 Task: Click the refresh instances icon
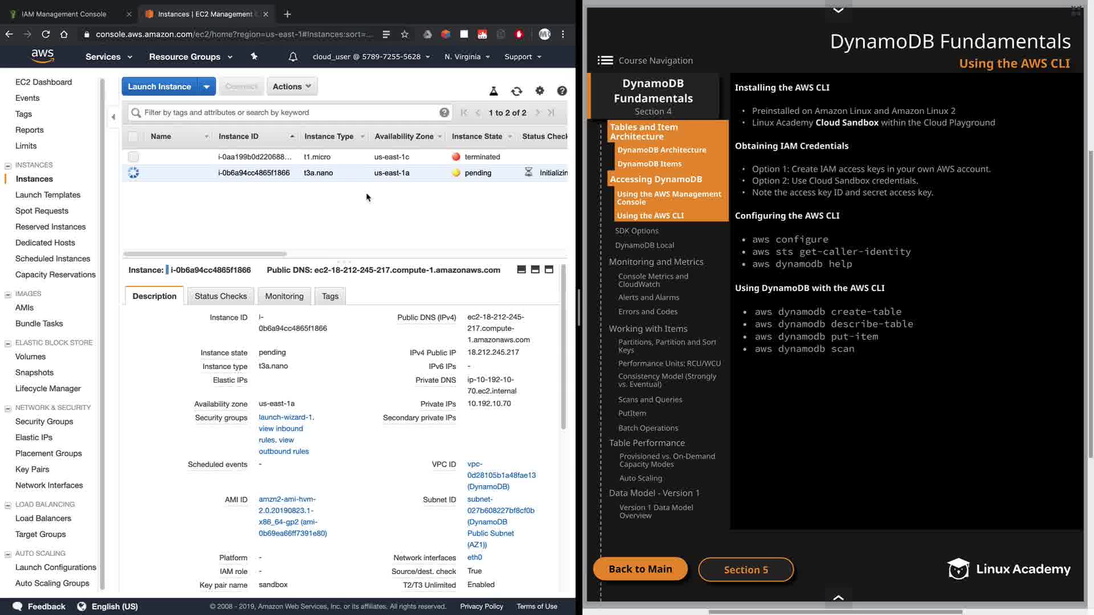pos(516,91)
